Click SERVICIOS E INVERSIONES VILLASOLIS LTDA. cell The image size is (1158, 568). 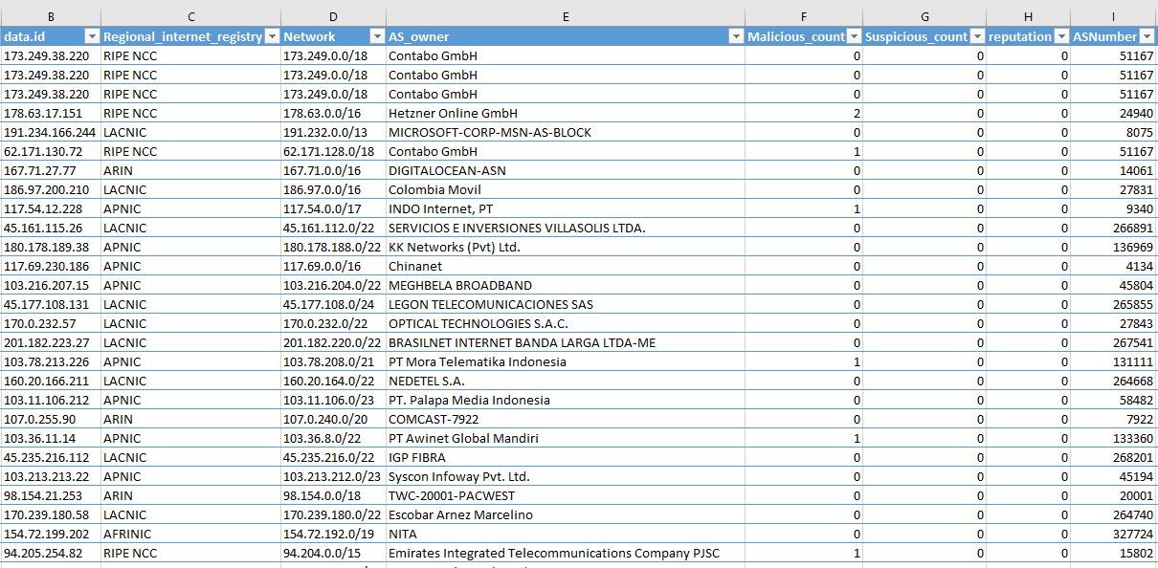click(x=566, y=228)
